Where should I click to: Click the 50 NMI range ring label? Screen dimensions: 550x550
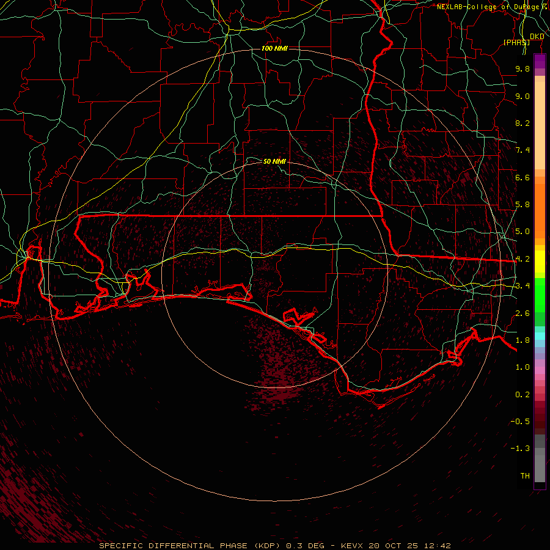point(274,161)
